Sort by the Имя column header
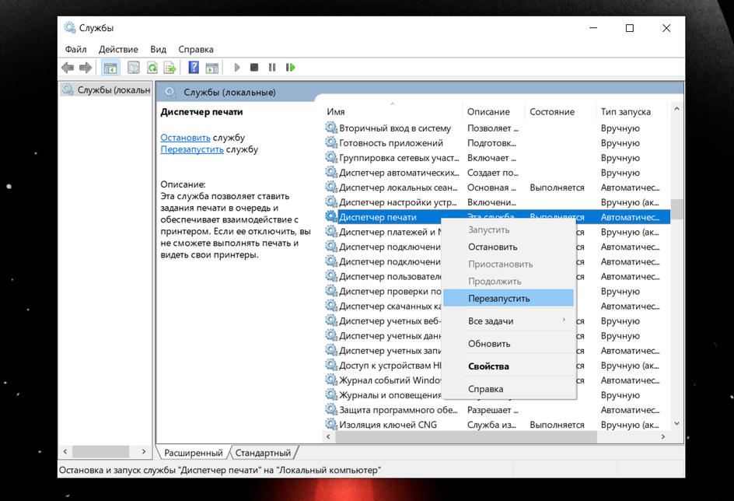This screenshot has width=734, height=501. coord(393,111)
